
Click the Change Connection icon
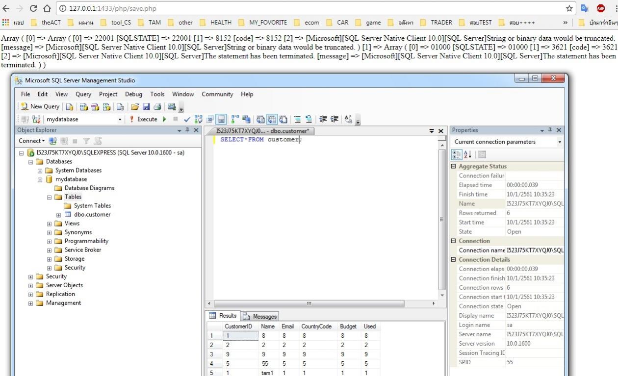click(36, 119)
